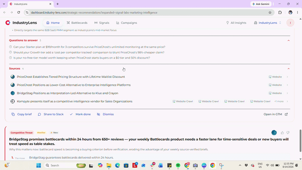This screenshot has height=170, width=302.
Task: Click the browser Forward arrow
Action: [x=12, y=12]
